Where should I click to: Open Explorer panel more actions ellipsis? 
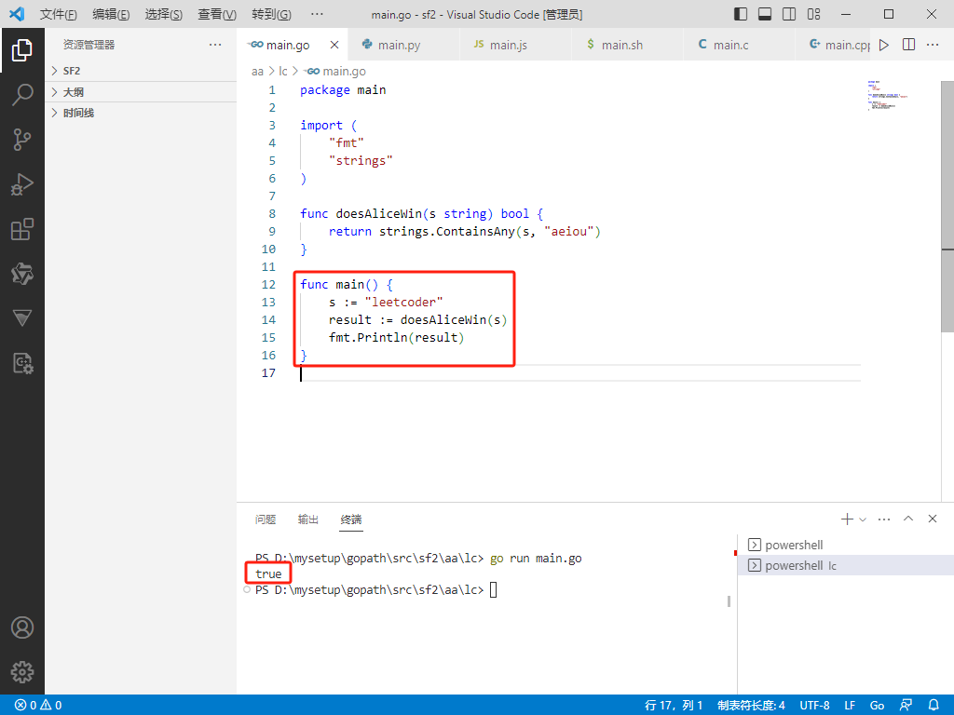215,45
